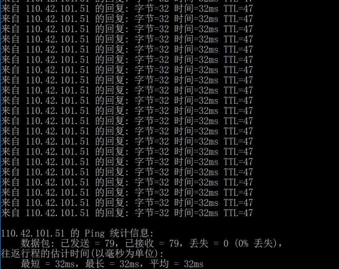Click the "平均 = 32ms" average value
This screenshot has height=269, width=339.
tap(176, 264)
